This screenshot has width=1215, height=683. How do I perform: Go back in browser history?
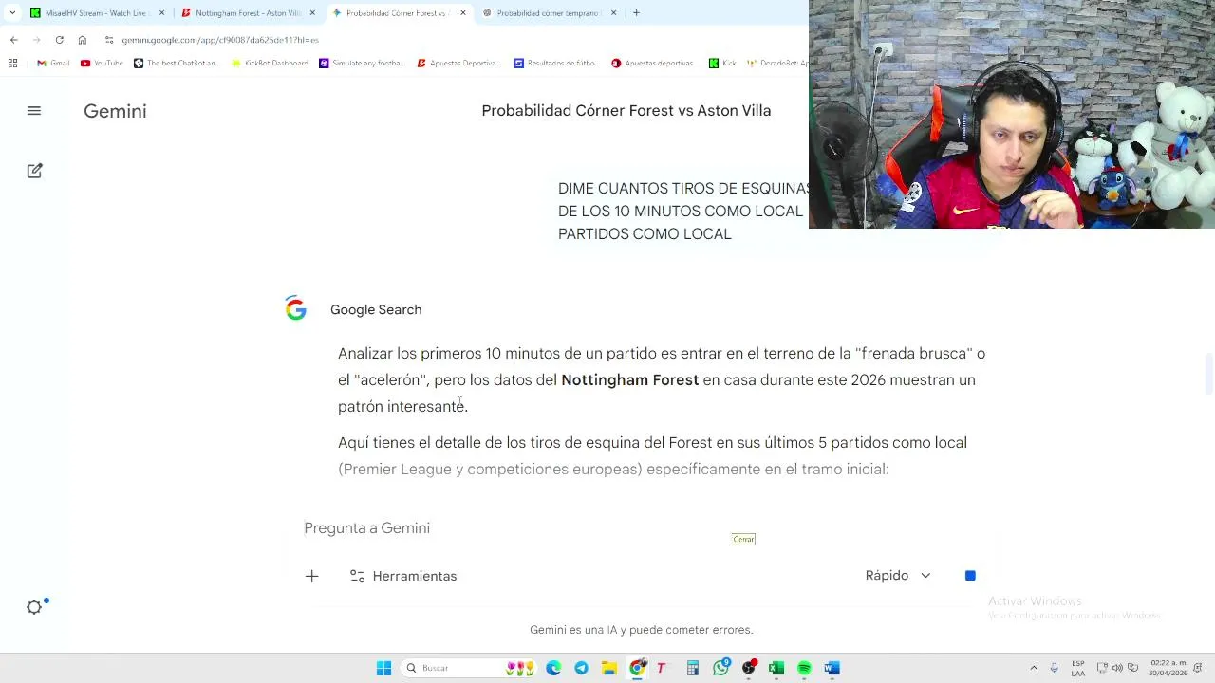(13, 40)
